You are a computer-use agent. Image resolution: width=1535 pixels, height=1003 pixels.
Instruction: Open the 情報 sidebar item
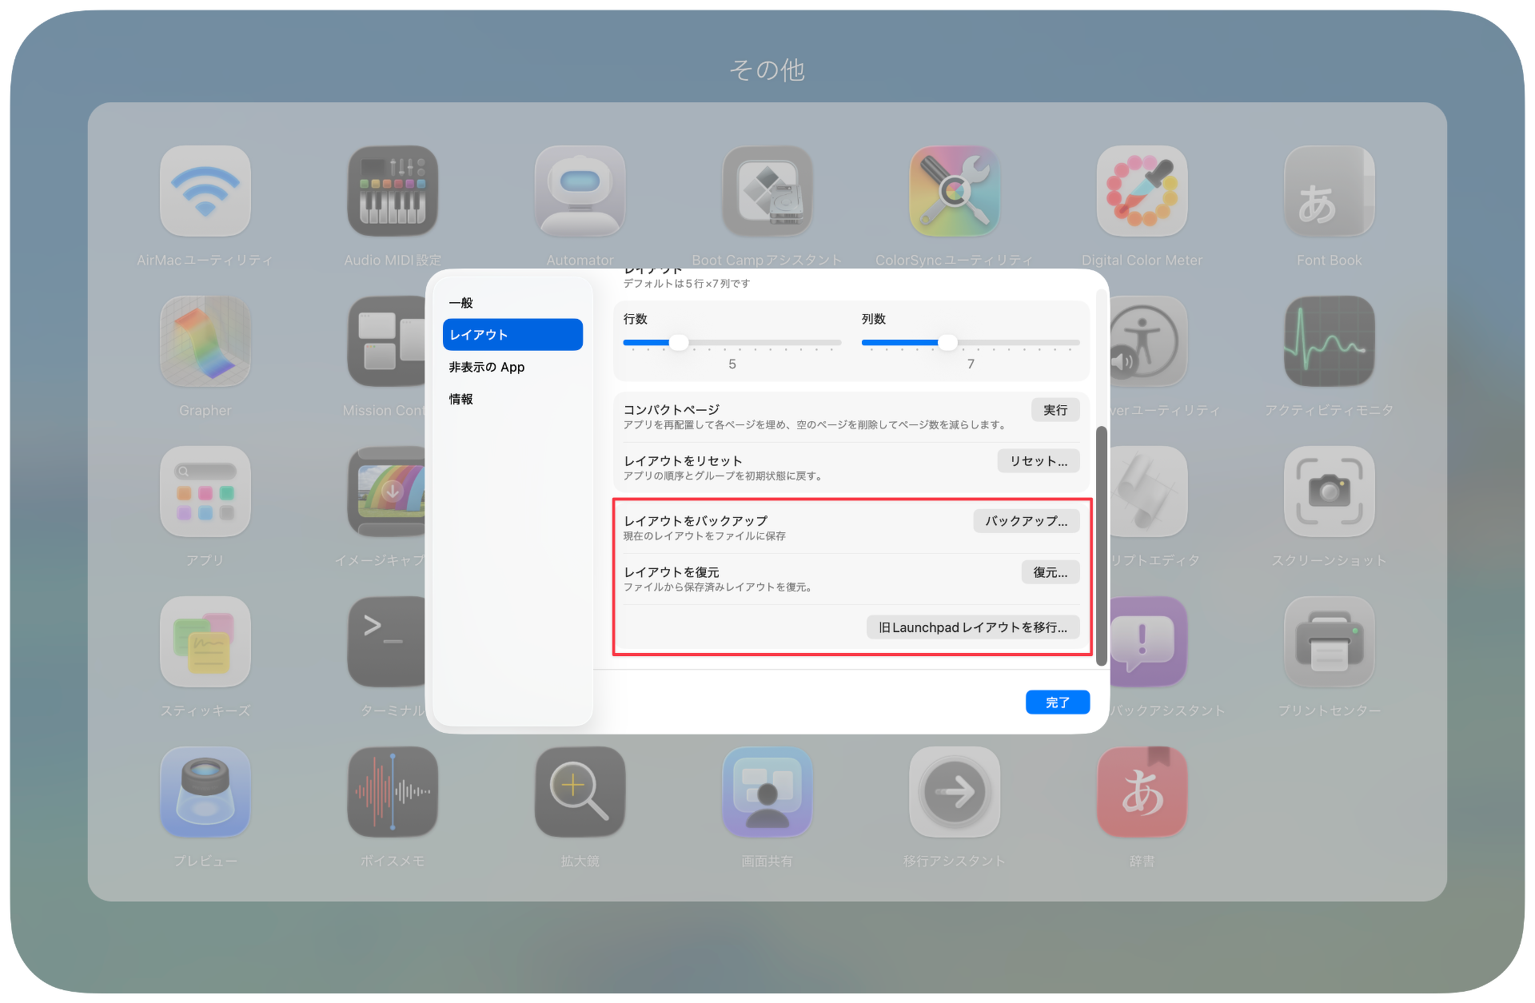[461, 399]
